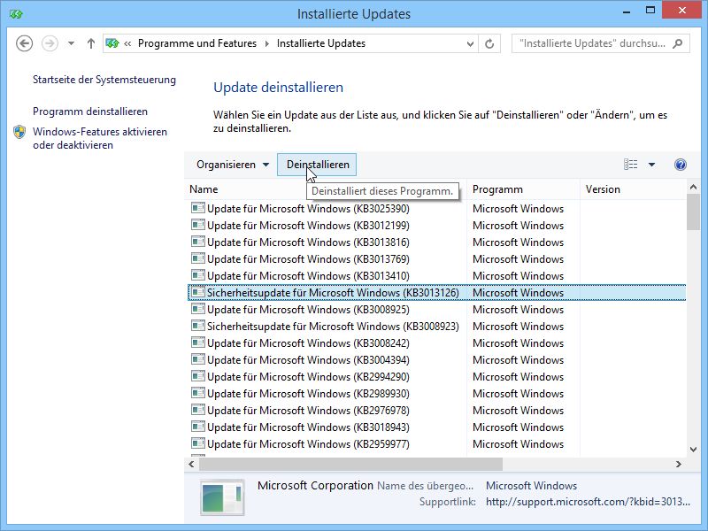Click the icon of update KB3025390

point(197,208)
